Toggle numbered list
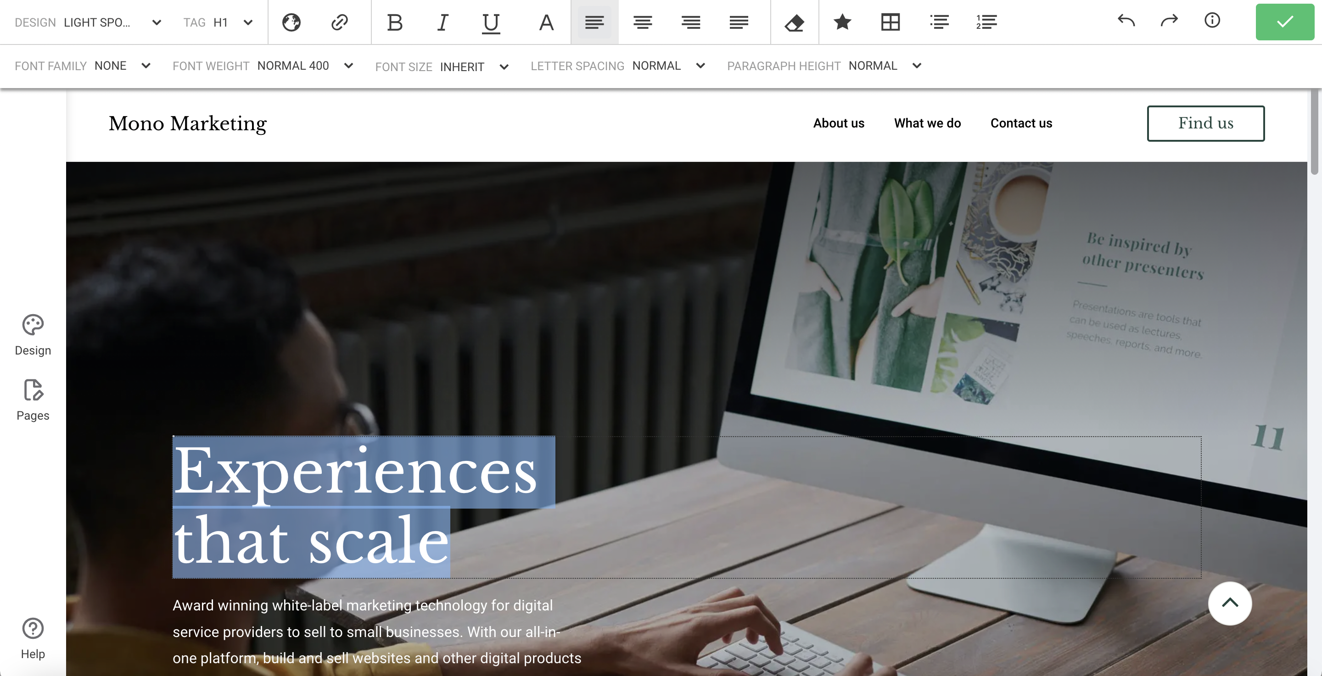Viewport: 1322px width, 676px height. (986, 22)
